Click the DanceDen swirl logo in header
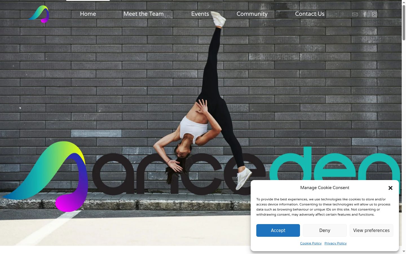Image resolution: width=406 pixels, height=254 pixels. click(39, 14)
